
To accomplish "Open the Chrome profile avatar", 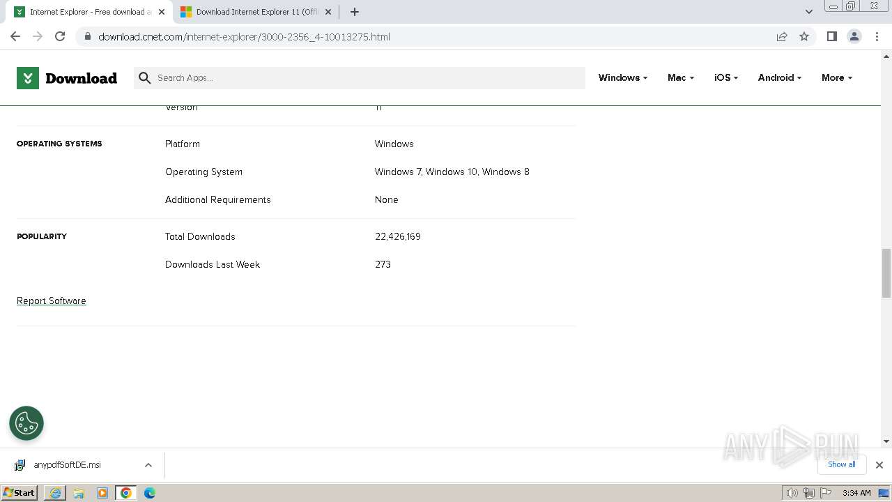I will (x=854, y=36).
